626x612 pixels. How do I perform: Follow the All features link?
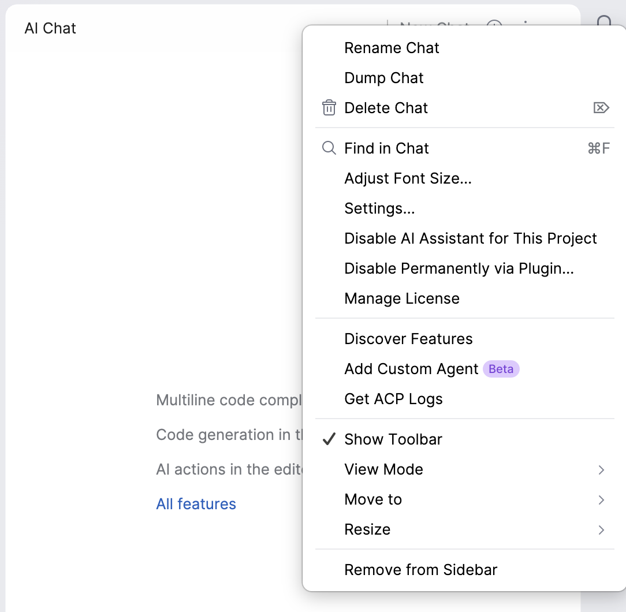tap(196, 504)
